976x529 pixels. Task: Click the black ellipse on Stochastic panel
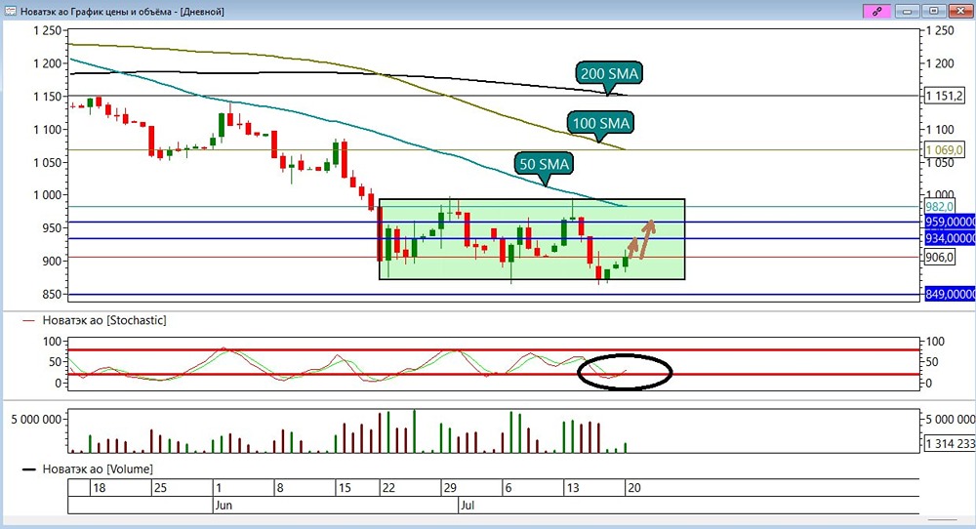pyautogui.click(x=625, y=372)
